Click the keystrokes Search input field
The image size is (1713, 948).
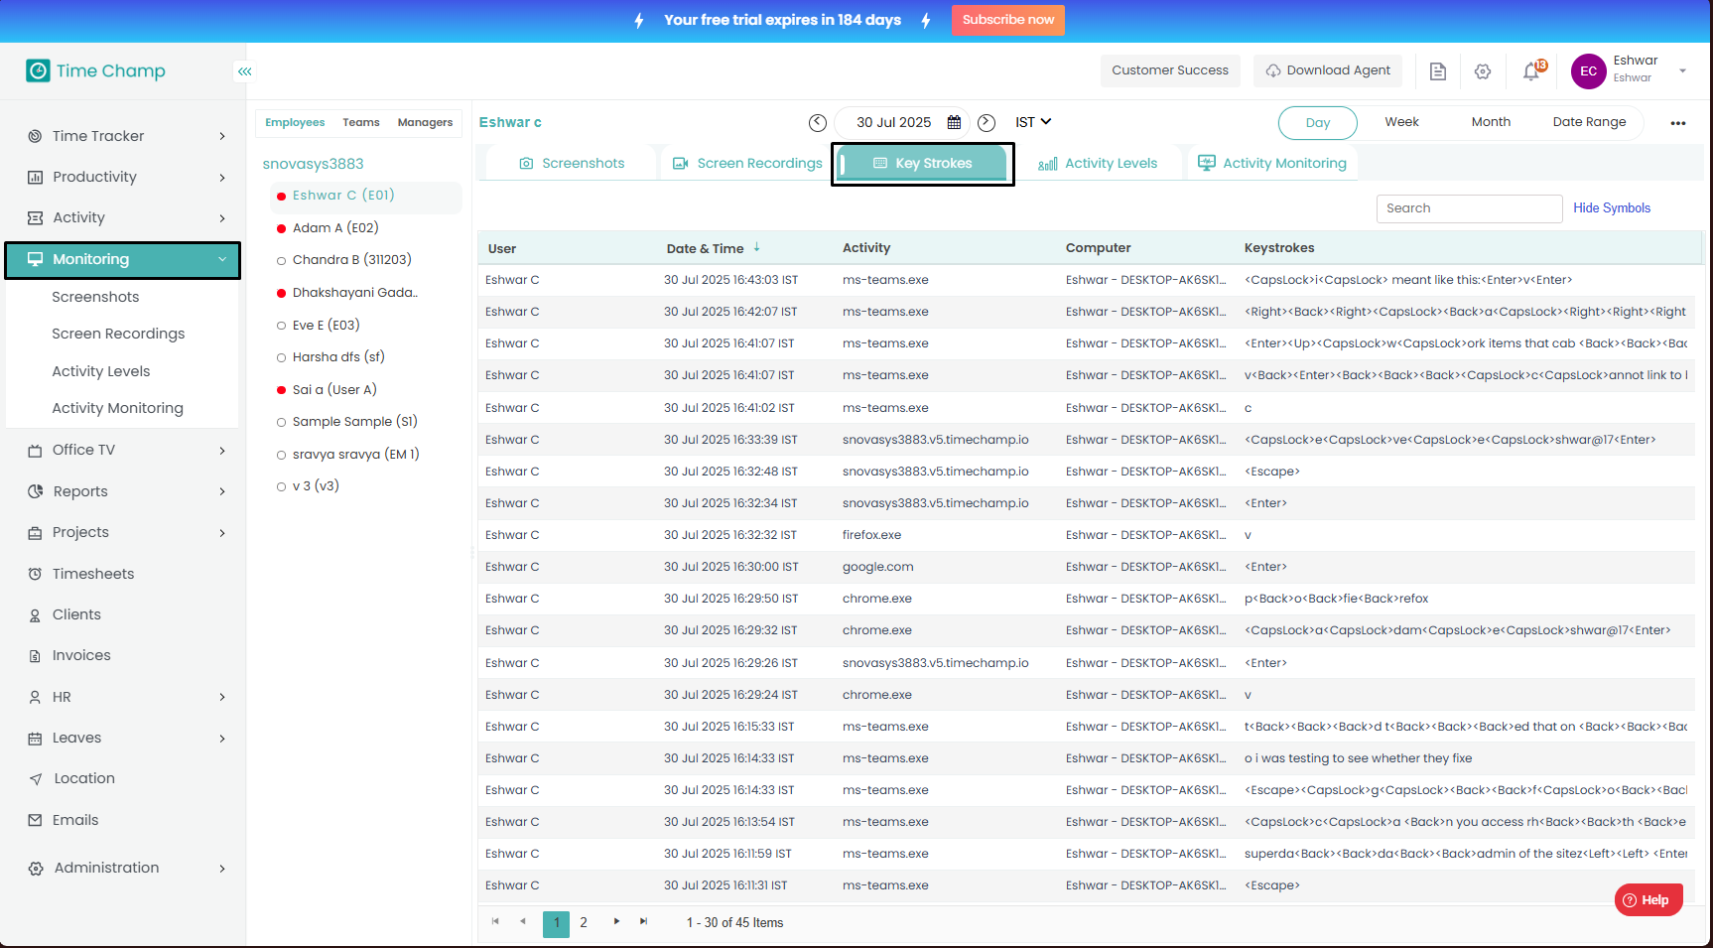(1469, 208)
